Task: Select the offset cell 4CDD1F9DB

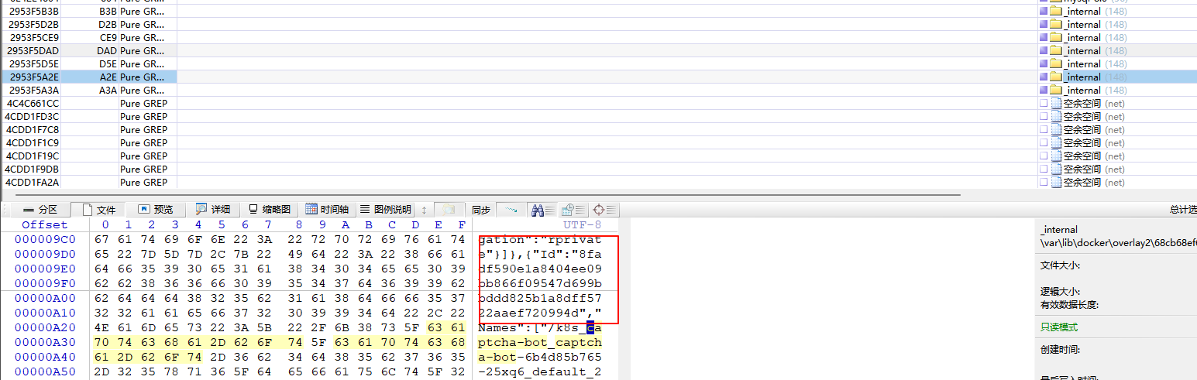Action: click(x=33, y=169)
